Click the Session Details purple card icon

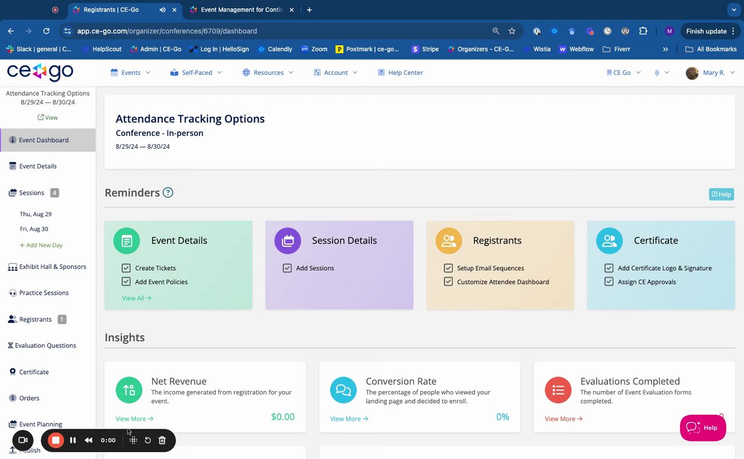pos(288,241)
